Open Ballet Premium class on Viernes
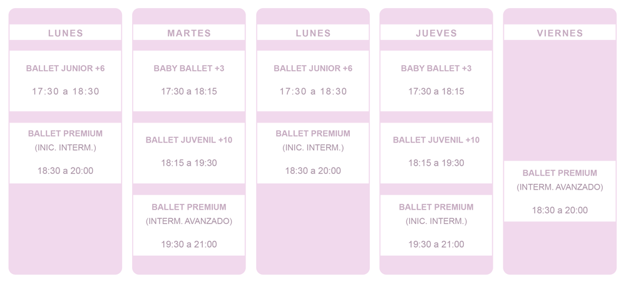Screen dimensions: 626x284 pyautogui.click(x=560, y=173)
